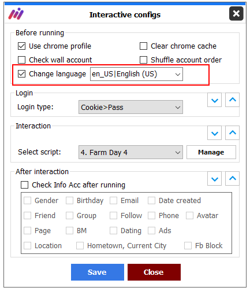
Task: Click up arrow in After interaction section
Action: (233, 179)
